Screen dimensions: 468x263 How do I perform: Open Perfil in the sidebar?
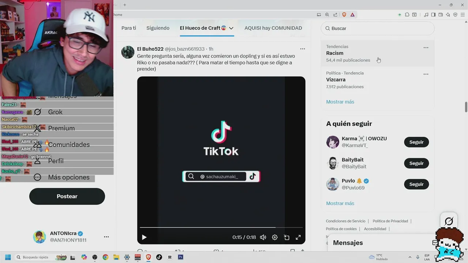tap(48, 161)
